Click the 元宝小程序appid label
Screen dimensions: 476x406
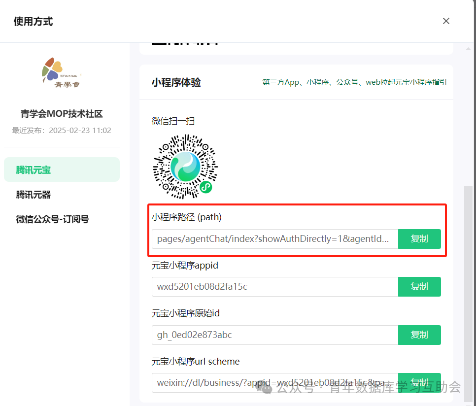tap(185, 266)
